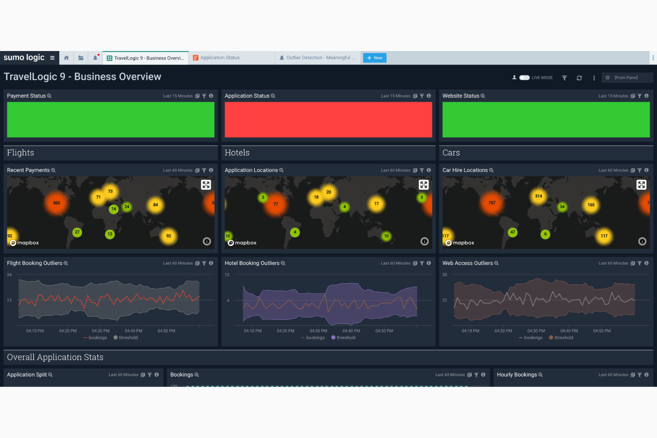Open the Last 60 Minutes time range on Application Locations

(396, 170)
